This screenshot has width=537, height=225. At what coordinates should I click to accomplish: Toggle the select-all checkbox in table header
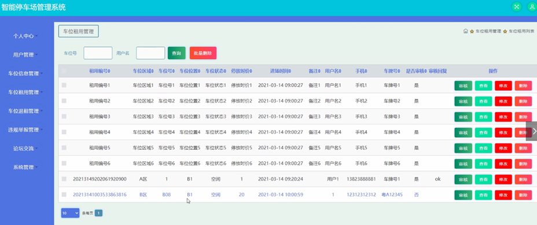(64, 71)
